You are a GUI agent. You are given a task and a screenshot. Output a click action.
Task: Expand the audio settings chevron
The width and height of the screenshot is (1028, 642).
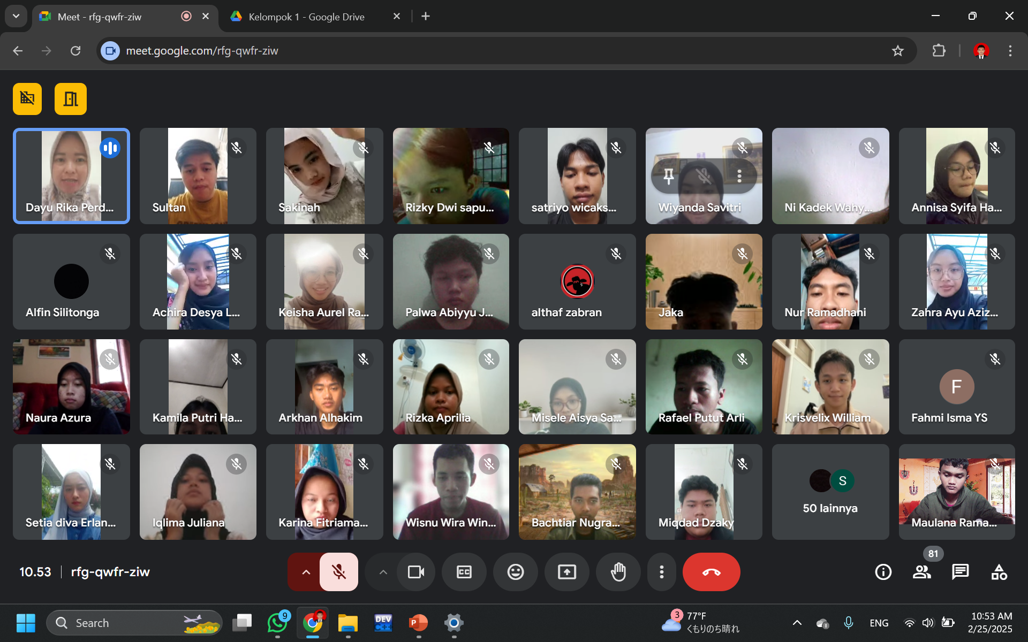click(306, 572)
